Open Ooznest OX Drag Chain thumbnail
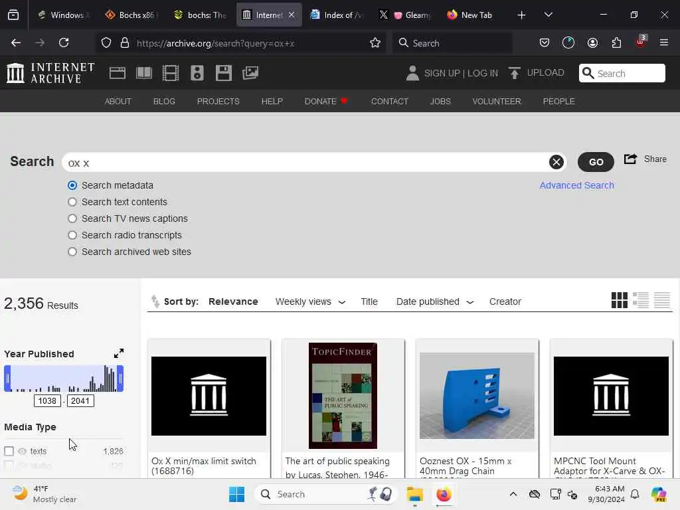Image resolution: width=680 pixels, height=510 pixels. [477, 396]
